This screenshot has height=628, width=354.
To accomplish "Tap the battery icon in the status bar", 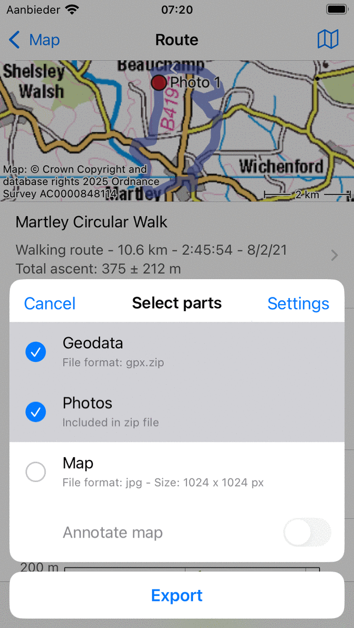I will 337,9.
